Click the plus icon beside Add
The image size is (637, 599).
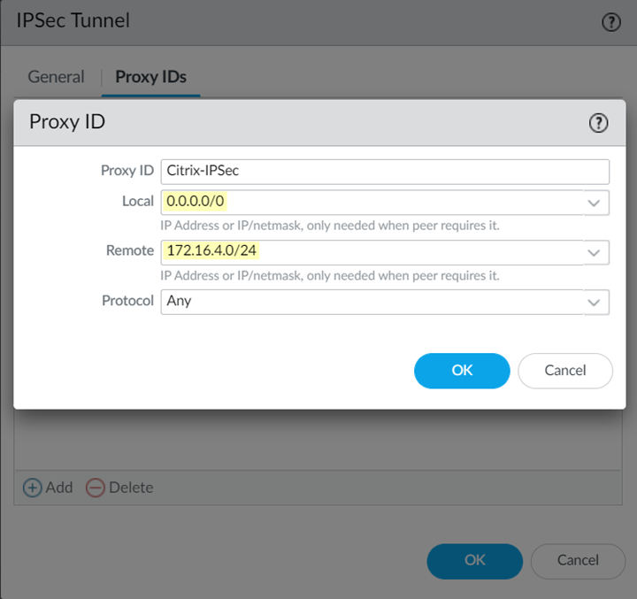[x=33, y=488]
